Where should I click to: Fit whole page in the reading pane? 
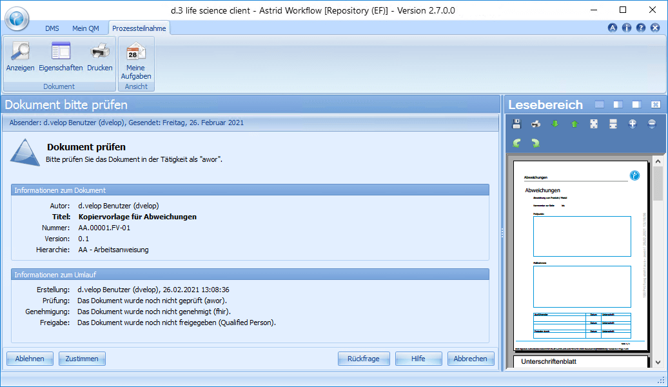tap(594, 124)
